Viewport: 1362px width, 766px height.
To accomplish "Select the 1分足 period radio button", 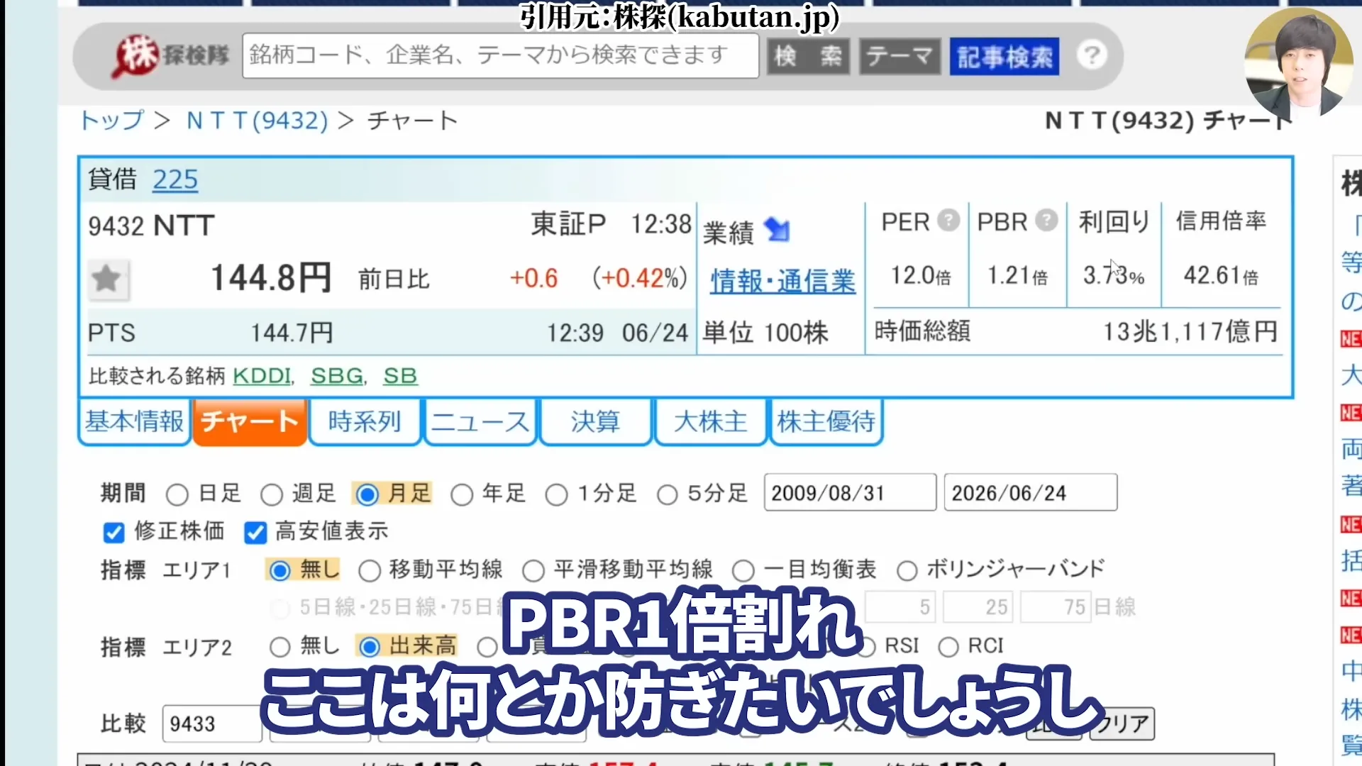I will pos(556,494).
